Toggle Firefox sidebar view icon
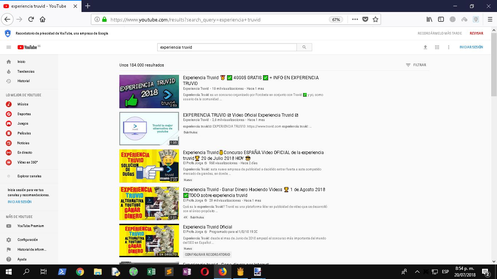 [x=441, y=19]
